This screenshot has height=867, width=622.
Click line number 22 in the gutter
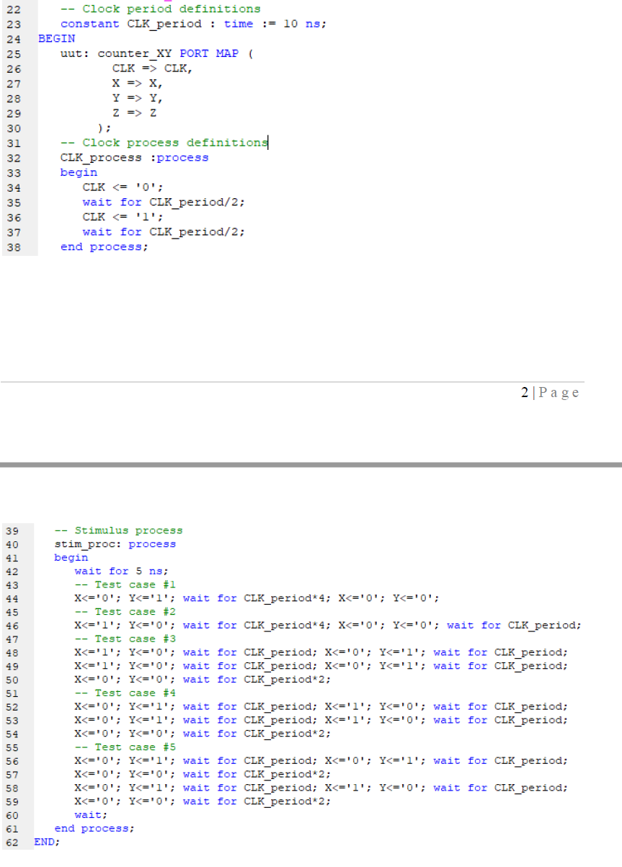coord(13,9)
